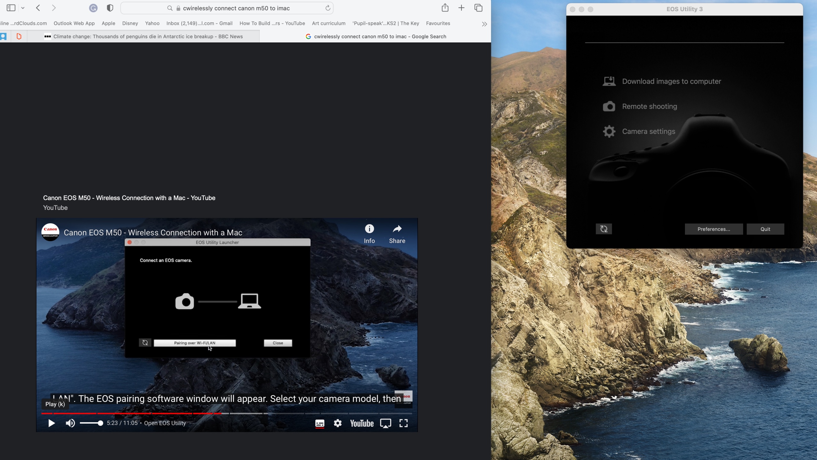The image size is (817, 460).
Task: Expand hidden bookmarks with double chevron
Action: [484, 24]
